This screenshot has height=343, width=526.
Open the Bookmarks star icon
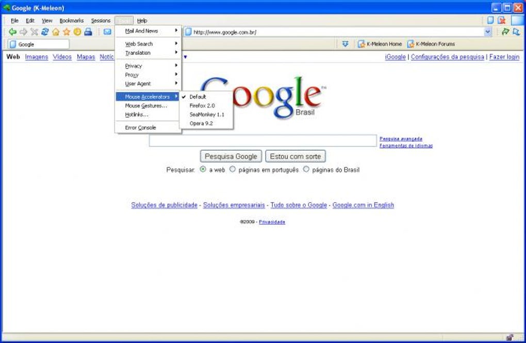pos(67,32)
